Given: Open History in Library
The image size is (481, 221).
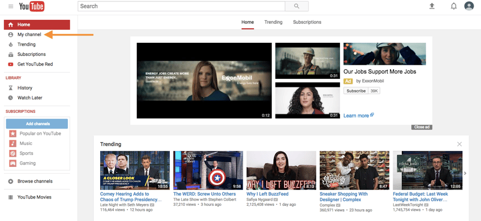Looking at the screenshot, I should pos(25,88).
